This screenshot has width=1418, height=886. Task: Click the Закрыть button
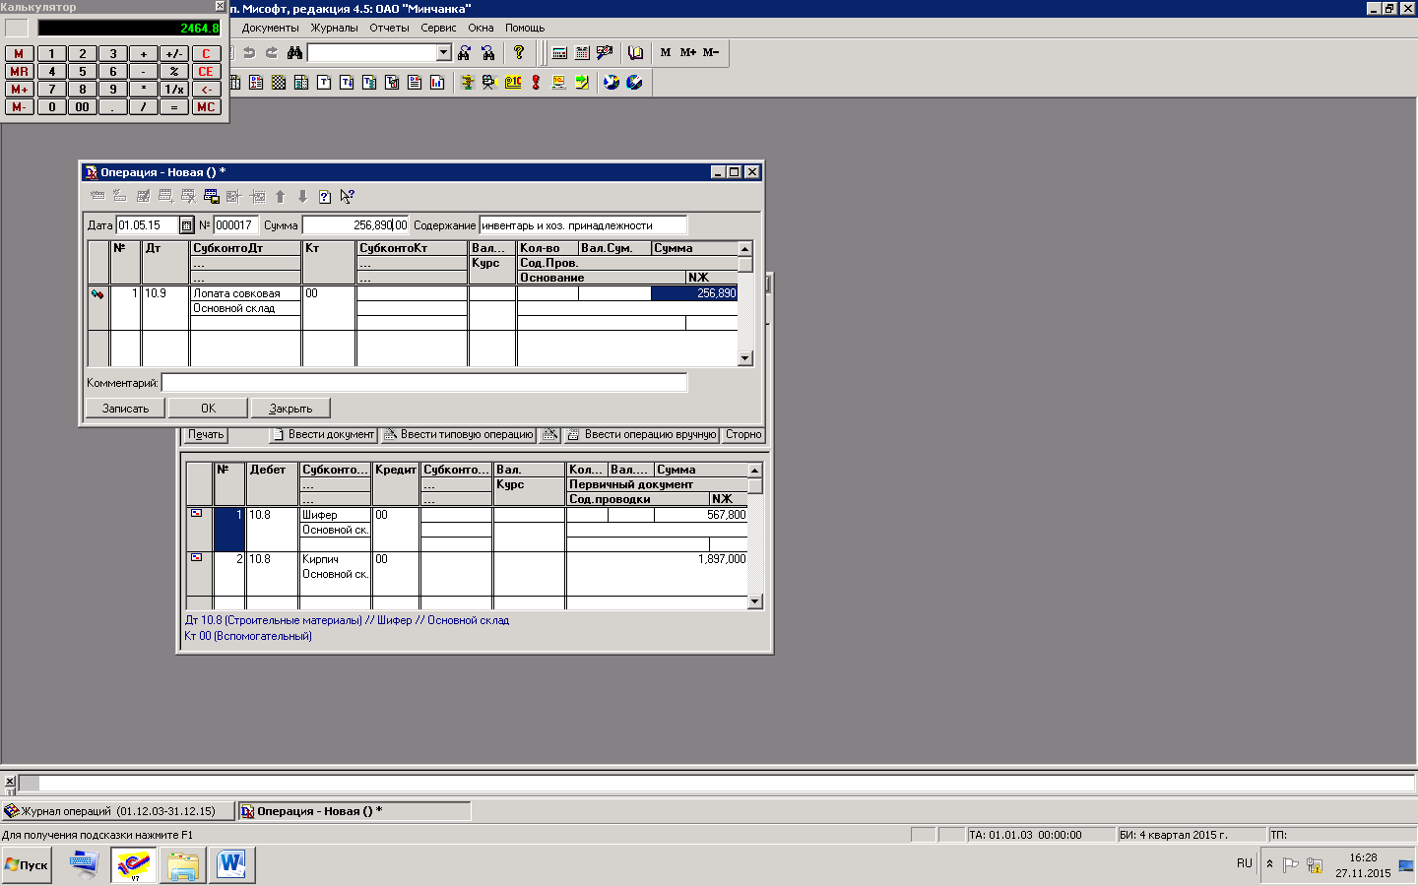290,408
